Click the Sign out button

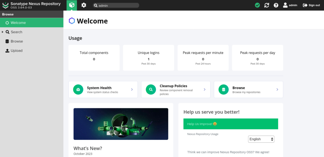[x=311, y=5]
